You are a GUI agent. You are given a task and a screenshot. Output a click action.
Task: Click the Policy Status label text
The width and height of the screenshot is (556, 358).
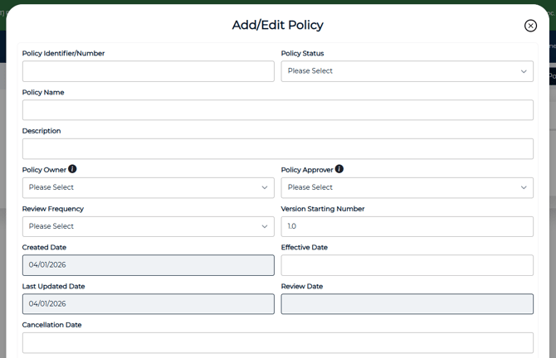tap(302, 54)
